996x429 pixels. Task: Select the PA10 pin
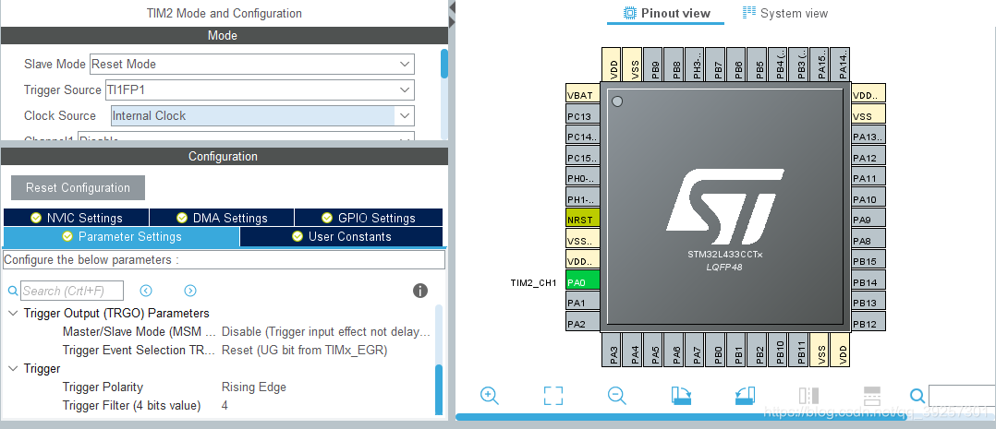[868, 198]
